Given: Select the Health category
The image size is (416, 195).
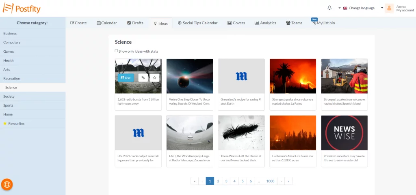Looking at the screenshot, I should [32, 60].
